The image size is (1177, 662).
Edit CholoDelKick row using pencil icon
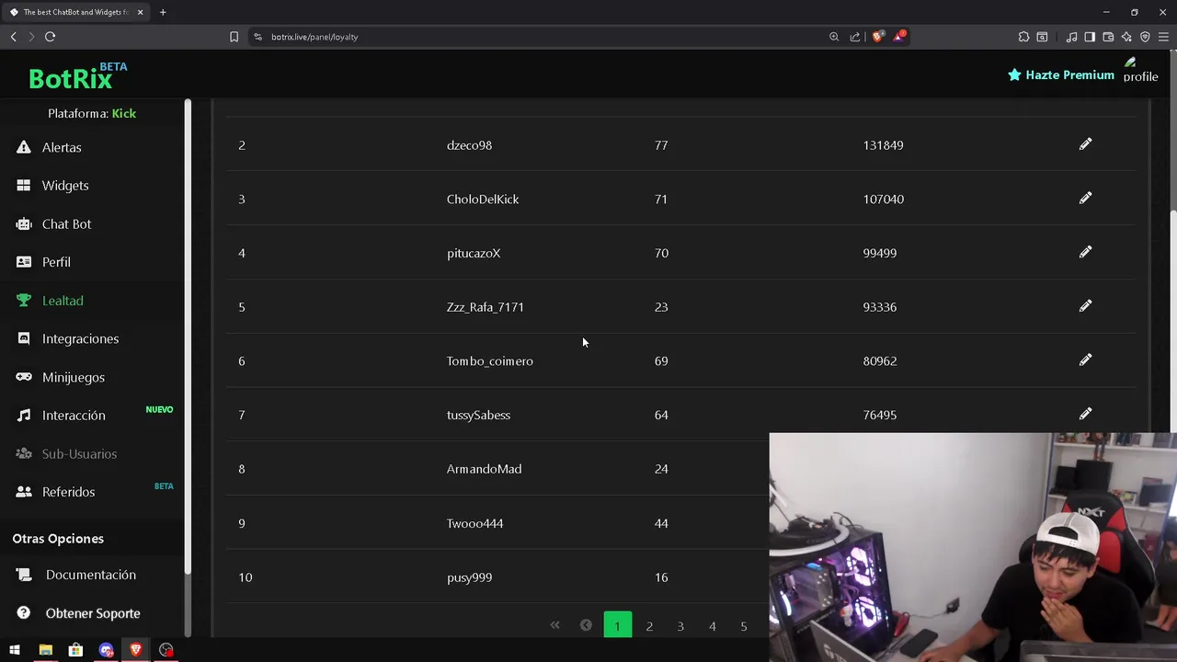click(x=1085, y=199)
